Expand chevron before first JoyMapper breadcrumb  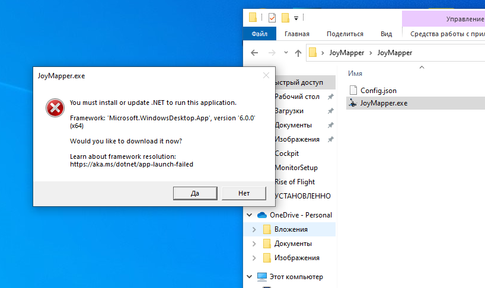[x=323, y=53]
